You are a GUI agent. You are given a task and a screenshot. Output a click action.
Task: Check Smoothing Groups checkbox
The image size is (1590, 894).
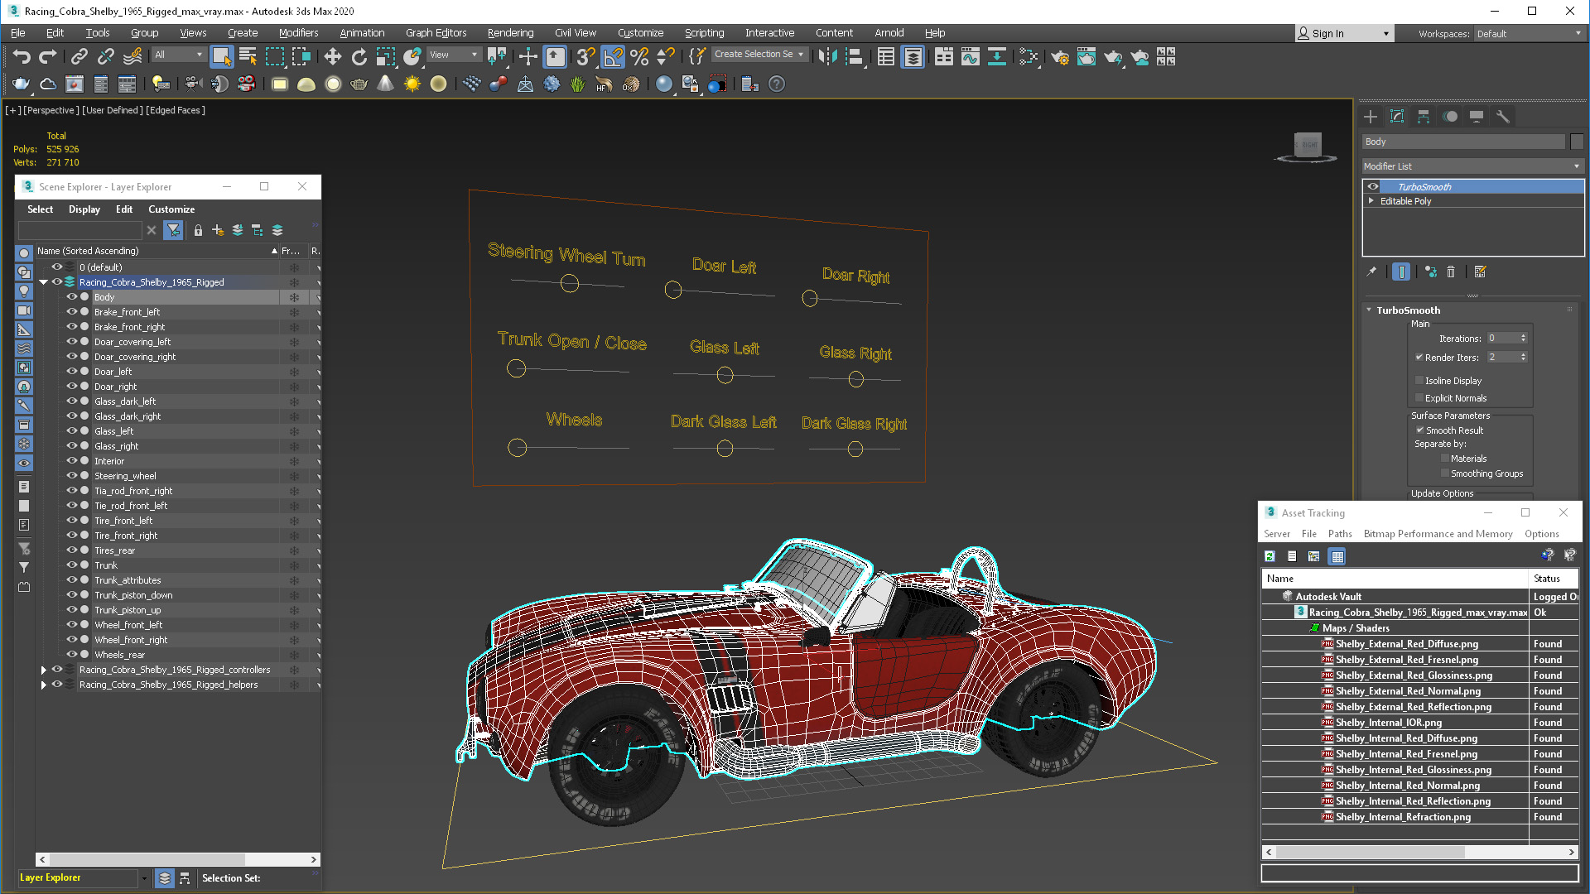(x=1445, y=473)
